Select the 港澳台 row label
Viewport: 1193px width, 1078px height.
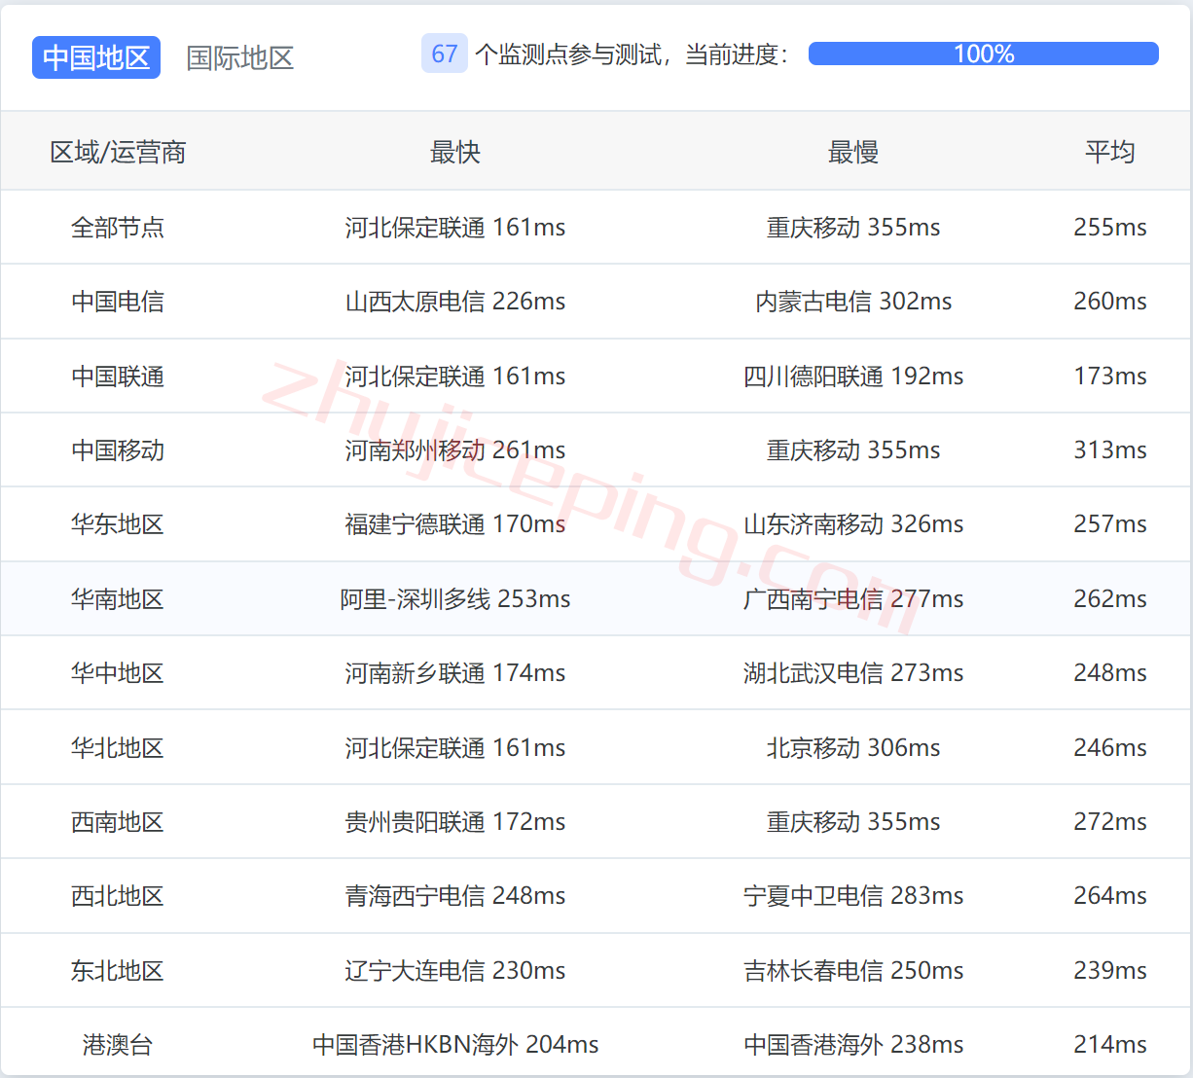(119, 1044)
